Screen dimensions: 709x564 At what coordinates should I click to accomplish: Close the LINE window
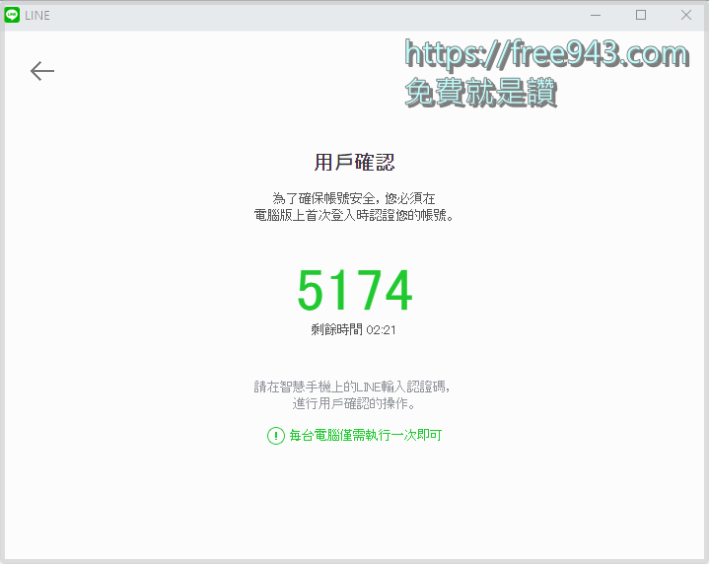pyautogui.click(x=686, y=15)
